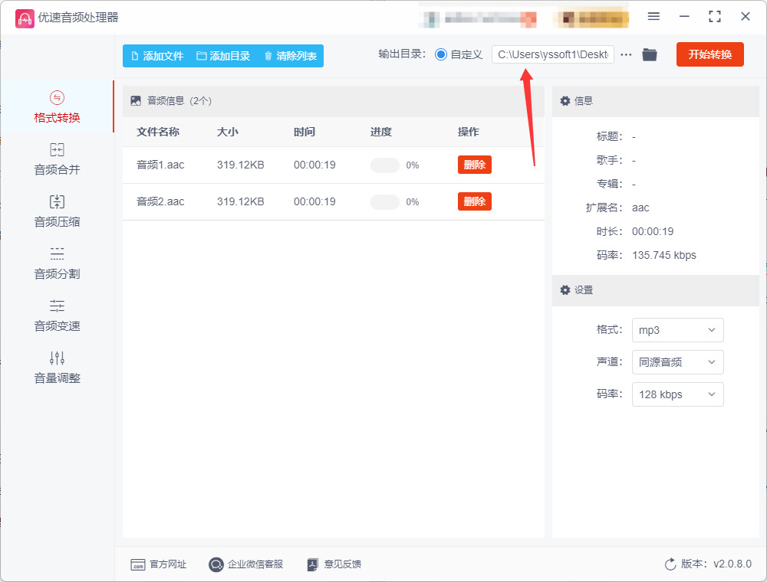Open the output folder icon
This screenshot has width=767, height=582.
click(650, 54)
